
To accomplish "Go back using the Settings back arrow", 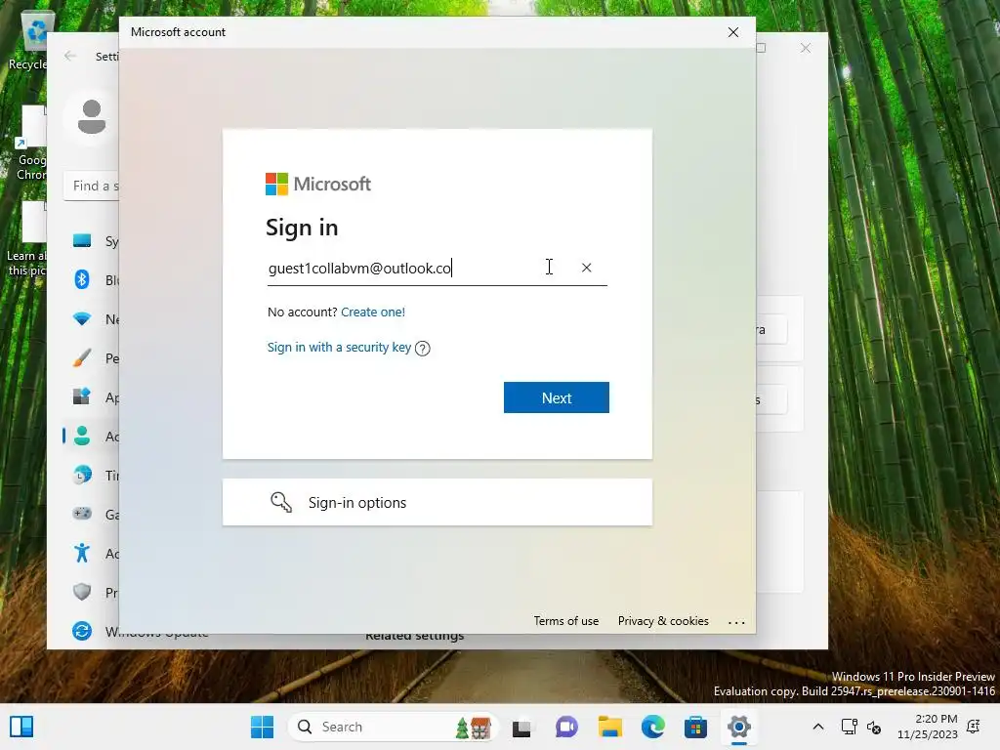I will pos(70,56).
